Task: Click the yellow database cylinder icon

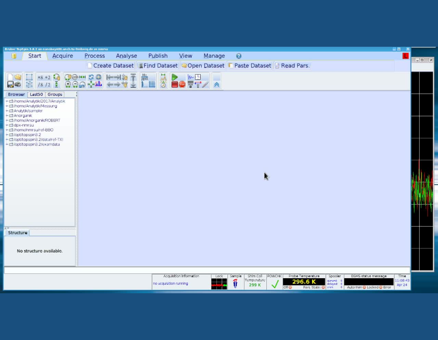Action: (x=14, y=56)
